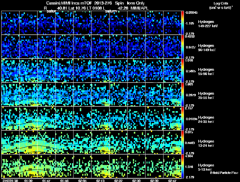Click the 0.2879 colorbar value

tap(191, 95)
